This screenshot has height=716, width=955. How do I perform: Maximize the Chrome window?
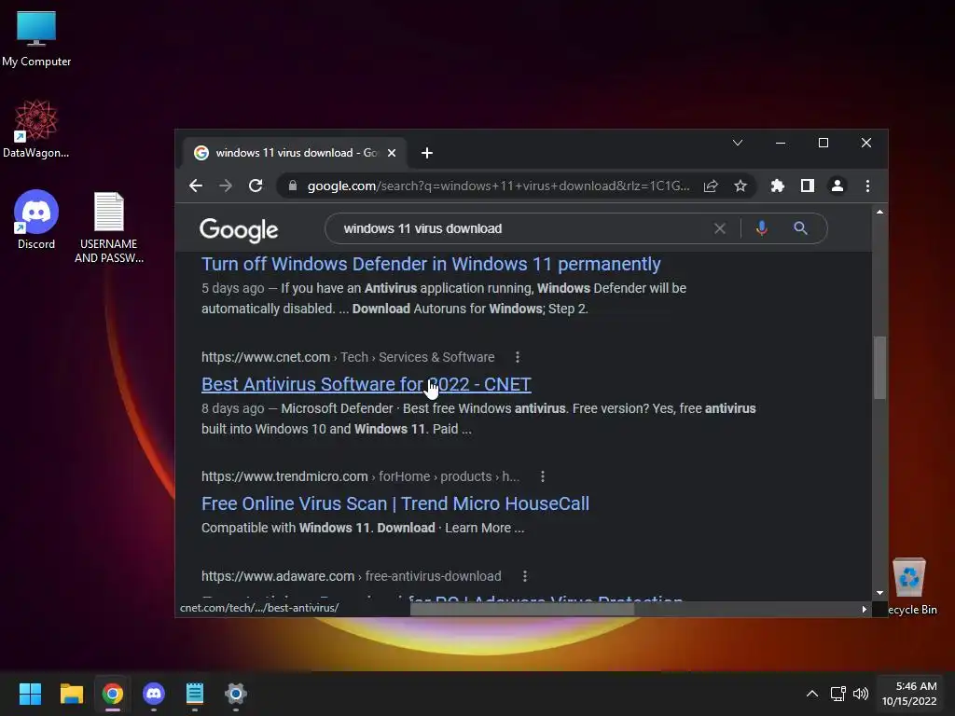pos(823,143)
